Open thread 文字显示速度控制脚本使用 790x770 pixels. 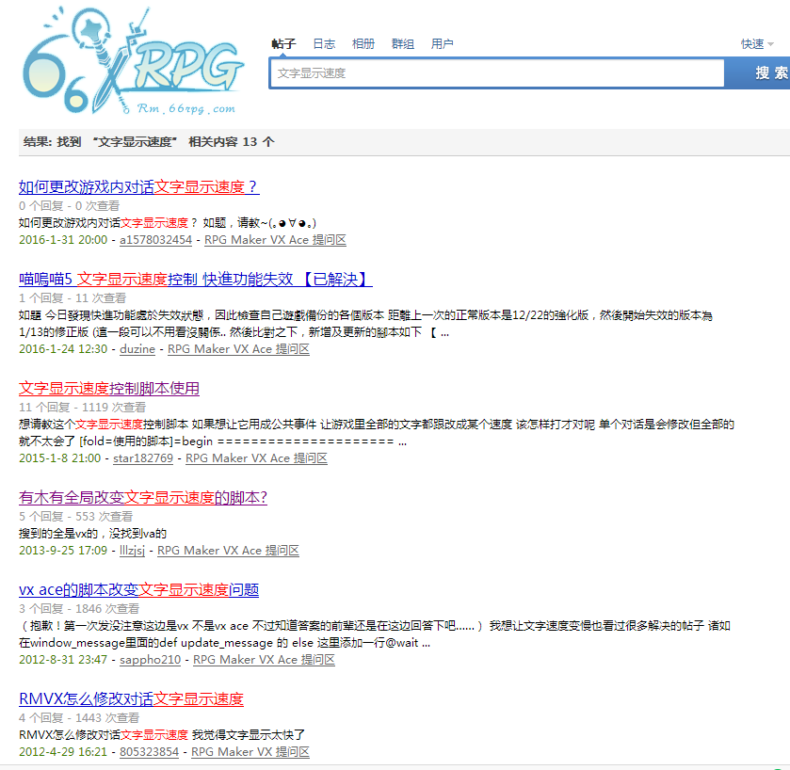[109, 388]
